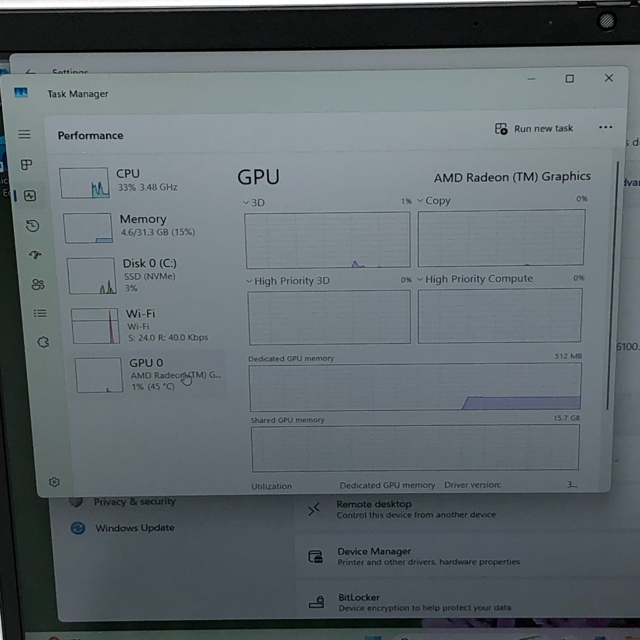The image size is (640, 640).
Task: Open the hamburger navigation menu
Action: coord(24,134)
